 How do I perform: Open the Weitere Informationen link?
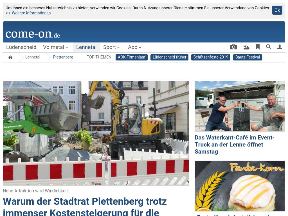(31, 13)
